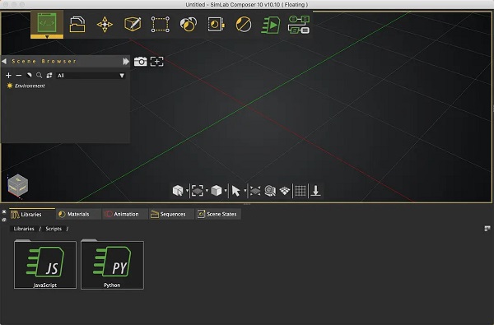Click the library view options icon at right

[x=487, y=229]
